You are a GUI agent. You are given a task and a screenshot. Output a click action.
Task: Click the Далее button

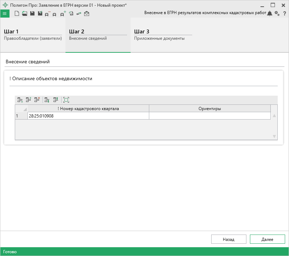click(267, 239)
